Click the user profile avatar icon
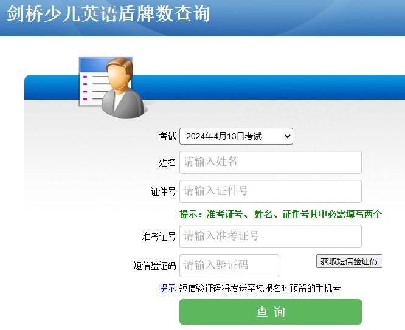This screenshot has width=405, height=330. (112, 87)
